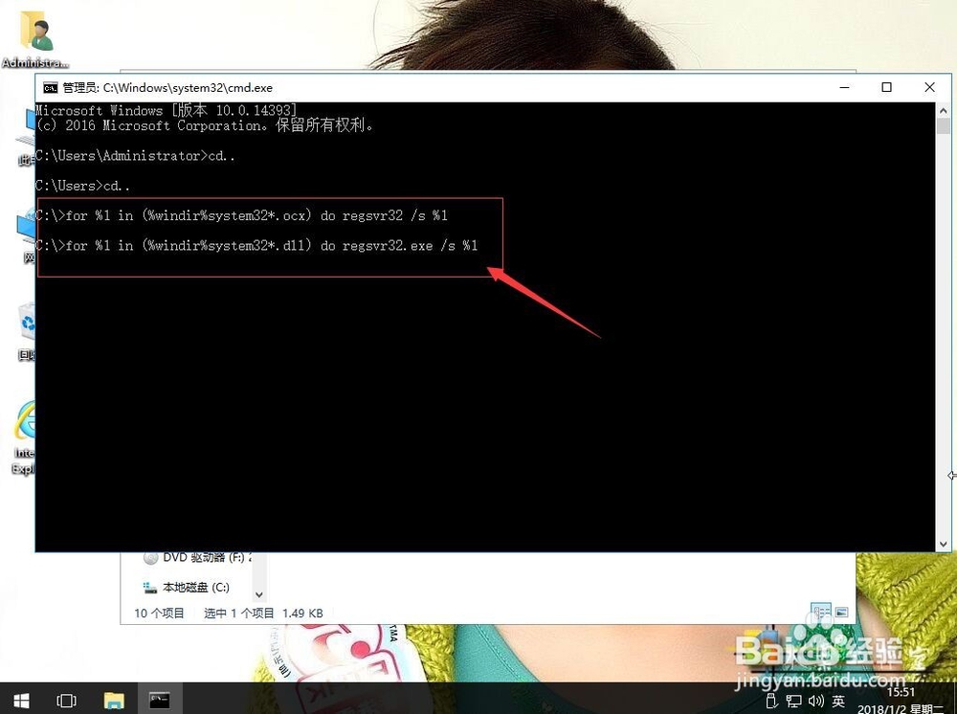
Task: Click the Safely Remove Hardware tray icon
Action: point(771,701)
